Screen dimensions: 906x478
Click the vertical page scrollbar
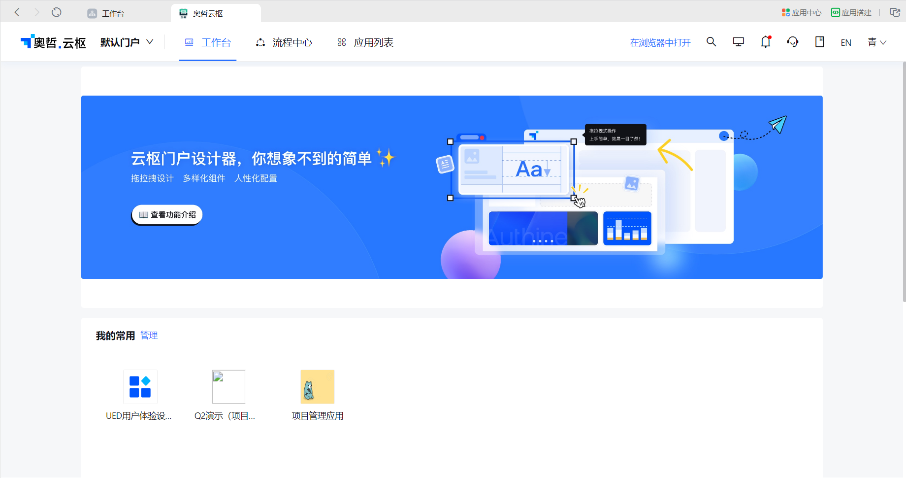(x=904, y=182)
